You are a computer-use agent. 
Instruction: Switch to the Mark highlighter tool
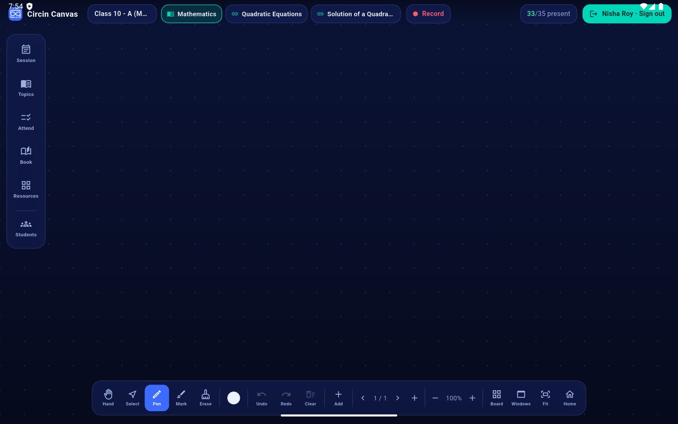pos(181,398)
